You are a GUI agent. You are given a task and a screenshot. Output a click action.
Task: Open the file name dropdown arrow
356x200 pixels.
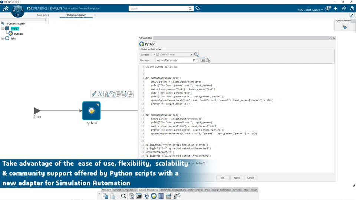coord(198,60)
